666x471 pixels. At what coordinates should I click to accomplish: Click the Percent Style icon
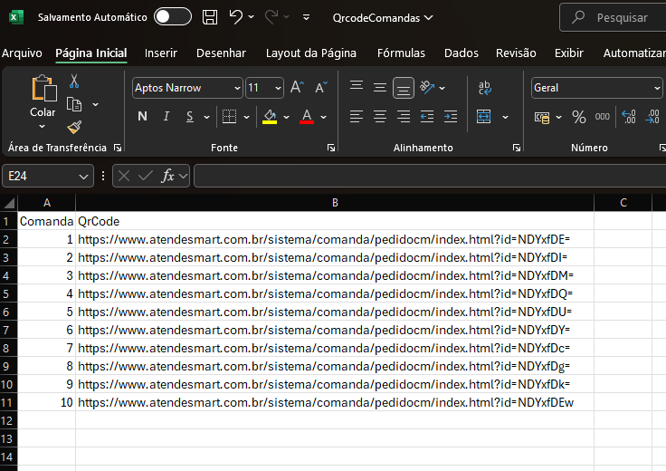coord(578,117)
